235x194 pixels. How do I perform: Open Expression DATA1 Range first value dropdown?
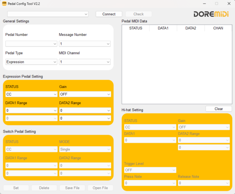coord(31,110)
